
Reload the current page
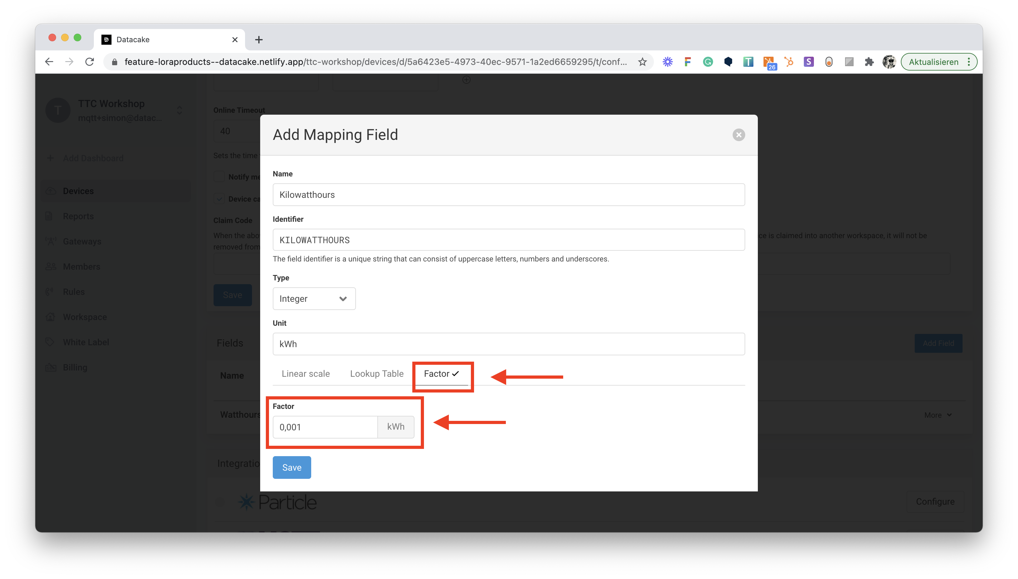90,62
